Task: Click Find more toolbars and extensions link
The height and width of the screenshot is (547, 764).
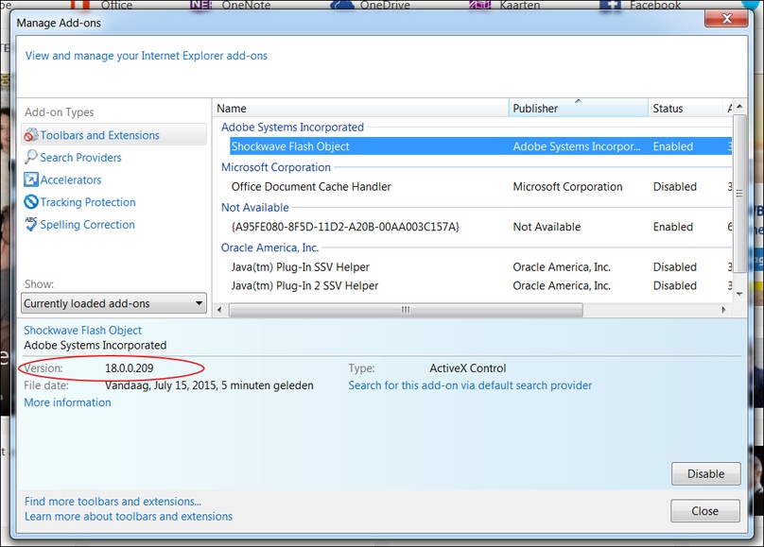Action: 113,502
